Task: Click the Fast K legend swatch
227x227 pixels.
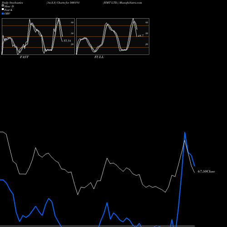Action: [3, 10]
